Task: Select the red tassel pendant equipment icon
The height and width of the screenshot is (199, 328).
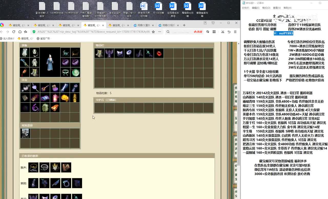Action: click(x=25, y=72)
